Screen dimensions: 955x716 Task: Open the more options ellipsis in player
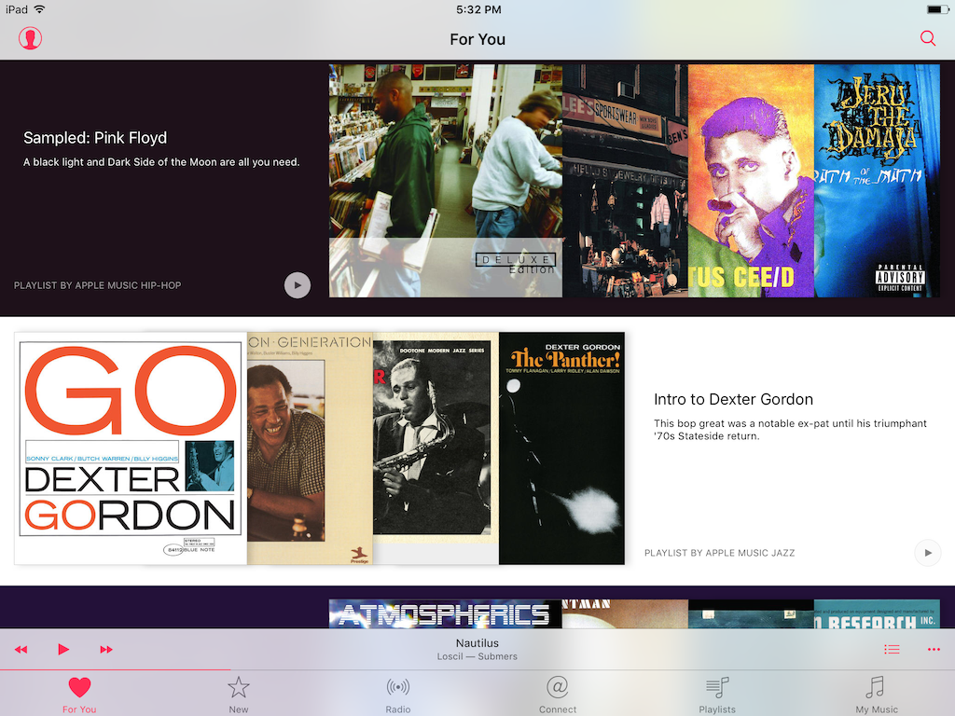click(934, 649)
